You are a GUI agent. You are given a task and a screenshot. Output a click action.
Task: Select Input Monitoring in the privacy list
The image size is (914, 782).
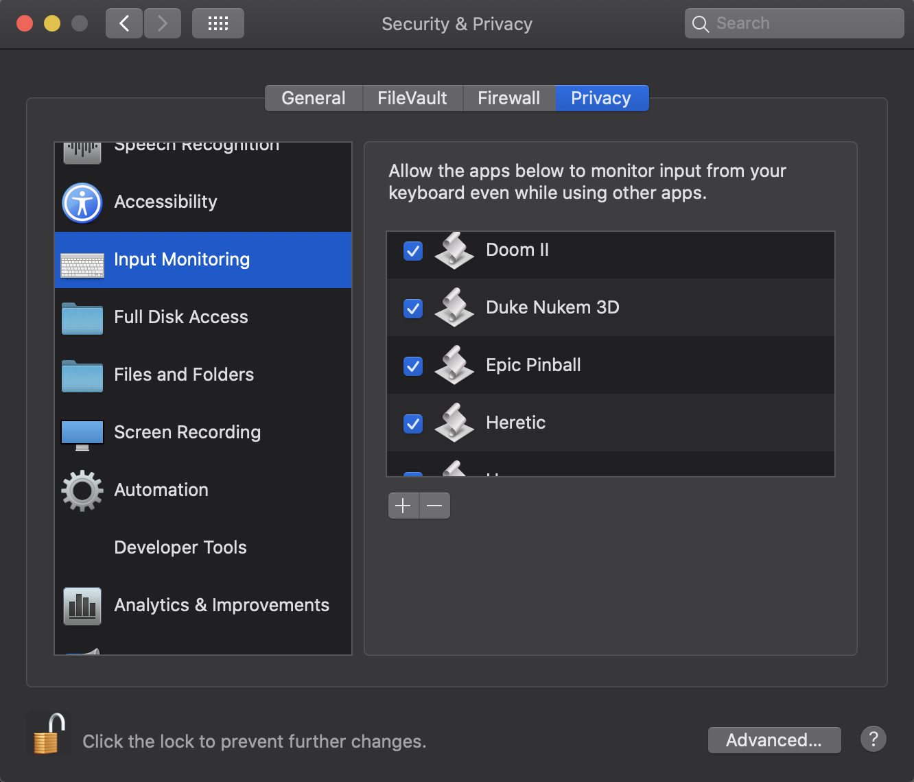pos(203,260)
